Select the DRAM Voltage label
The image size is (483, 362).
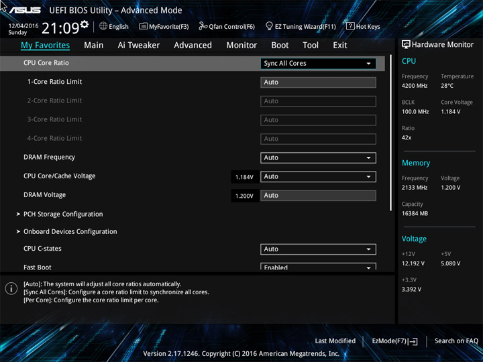tap(45, 195)
